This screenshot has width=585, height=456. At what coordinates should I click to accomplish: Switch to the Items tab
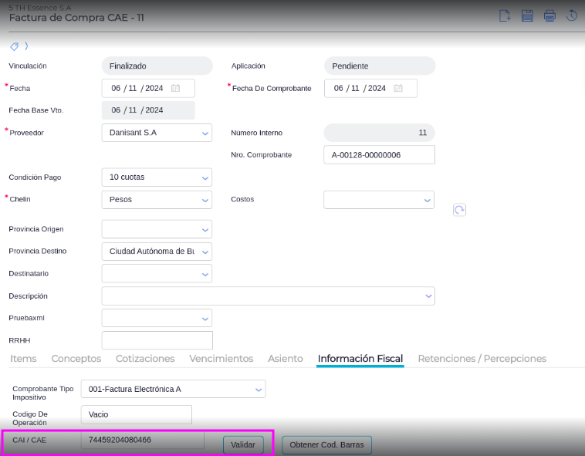pos(23,359)
